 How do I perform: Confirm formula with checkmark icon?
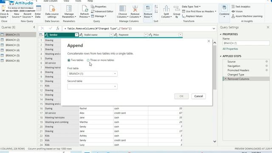click(50, 28)
